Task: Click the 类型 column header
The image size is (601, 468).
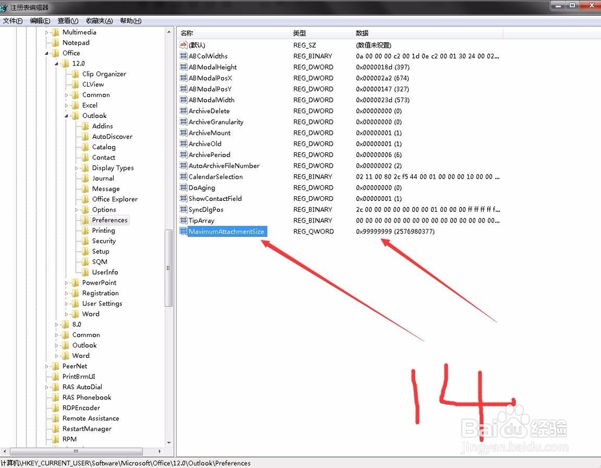Action: [x=322, y=33]
